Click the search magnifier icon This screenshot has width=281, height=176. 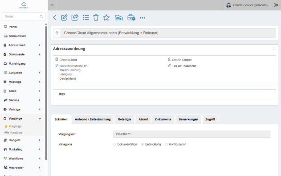tap(41, 16)
